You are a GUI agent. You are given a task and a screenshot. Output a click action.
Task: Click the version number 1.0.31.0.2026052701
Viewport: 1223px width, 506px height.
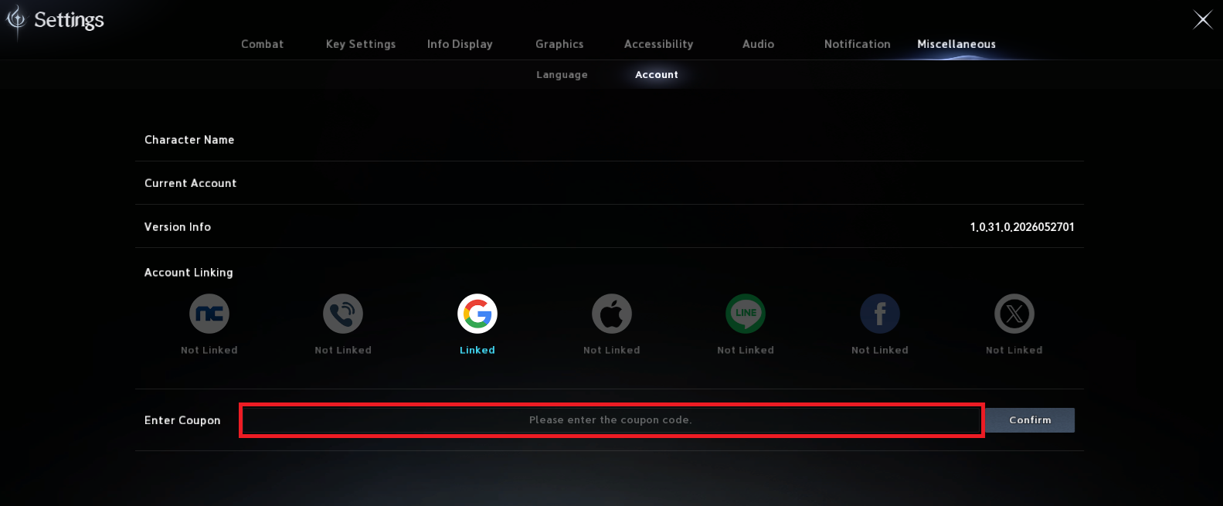coord(1022,227)
